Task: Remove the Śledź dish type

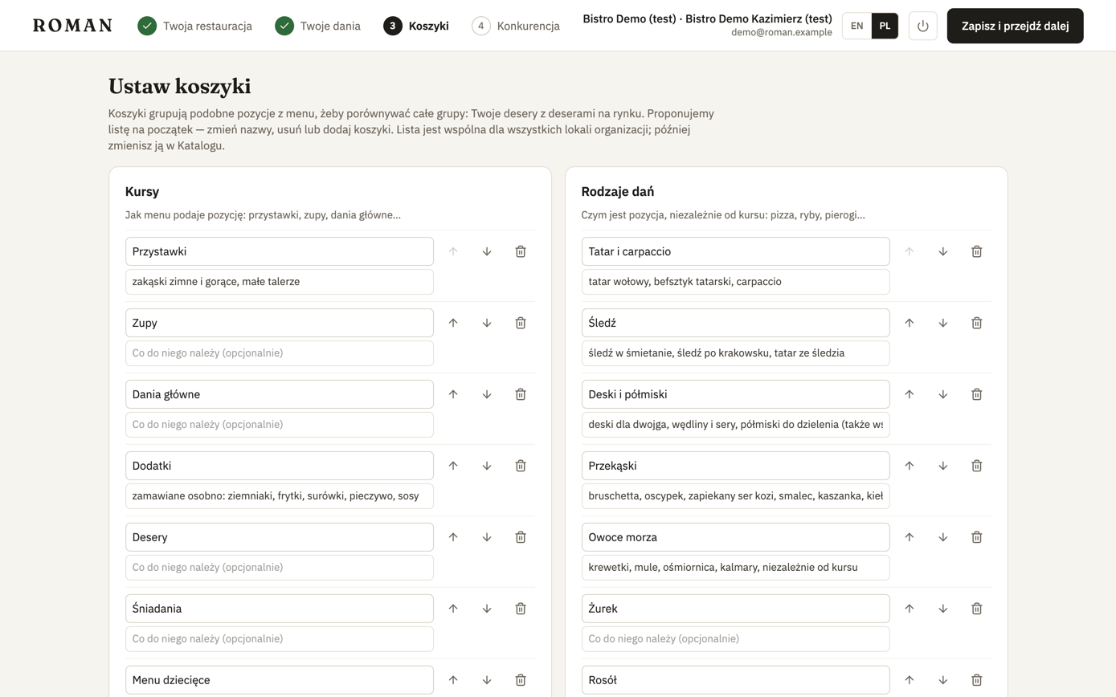Action: pyautogui.click(x=977, y=323)
